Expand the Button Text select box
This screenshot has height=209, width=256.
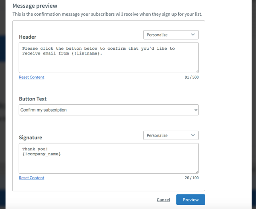coord(109,110)
